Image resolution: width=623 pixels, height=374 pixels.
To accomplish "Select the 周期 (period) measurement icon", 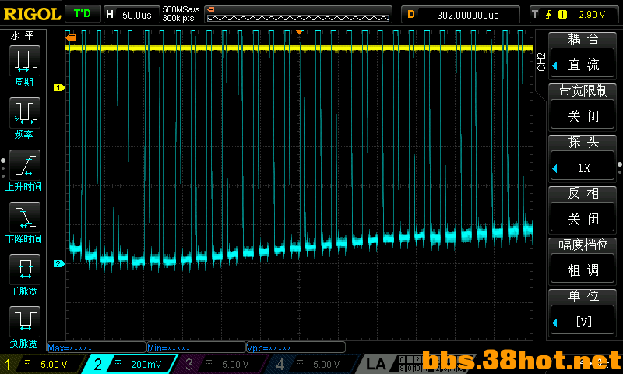I will (x=25, y=61).
